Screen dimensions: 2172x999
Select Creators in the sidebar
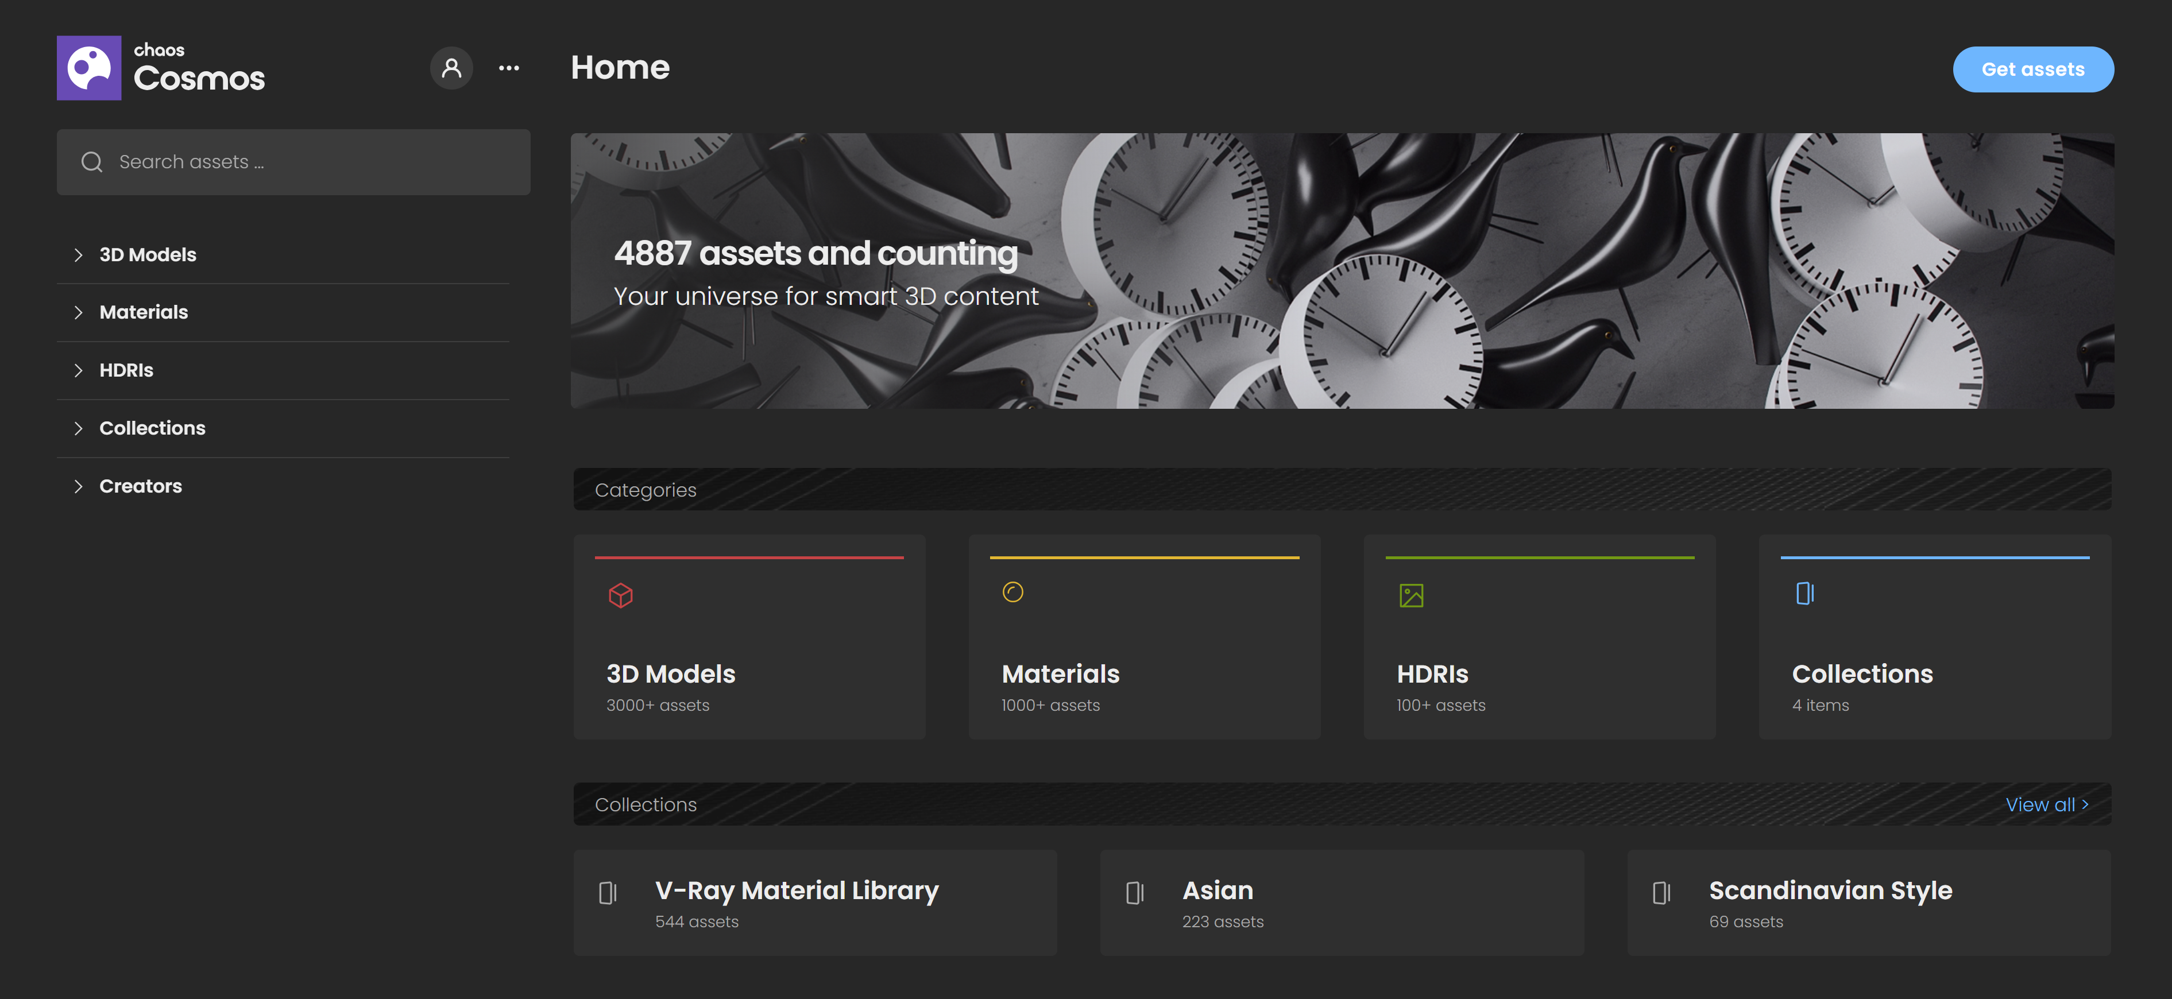click(x=141, y=486)
